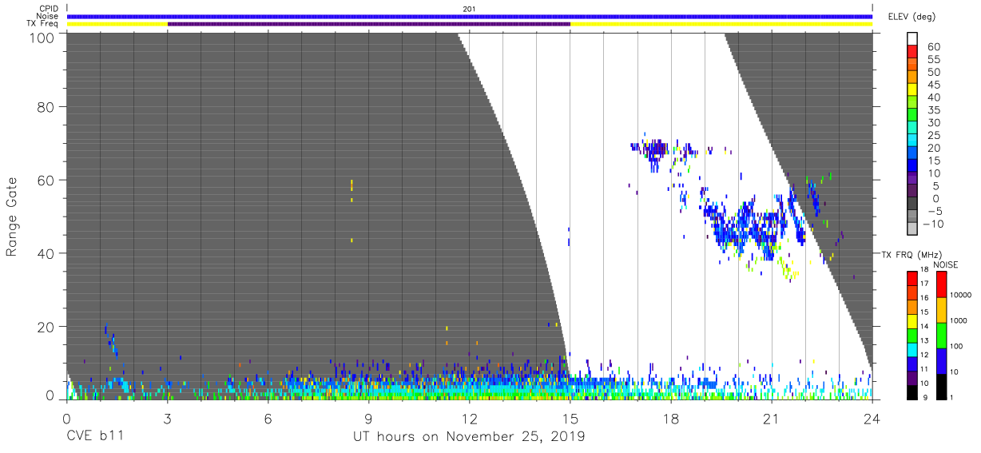Click the '12' tick on the UT hours axis

pos(470,419)
